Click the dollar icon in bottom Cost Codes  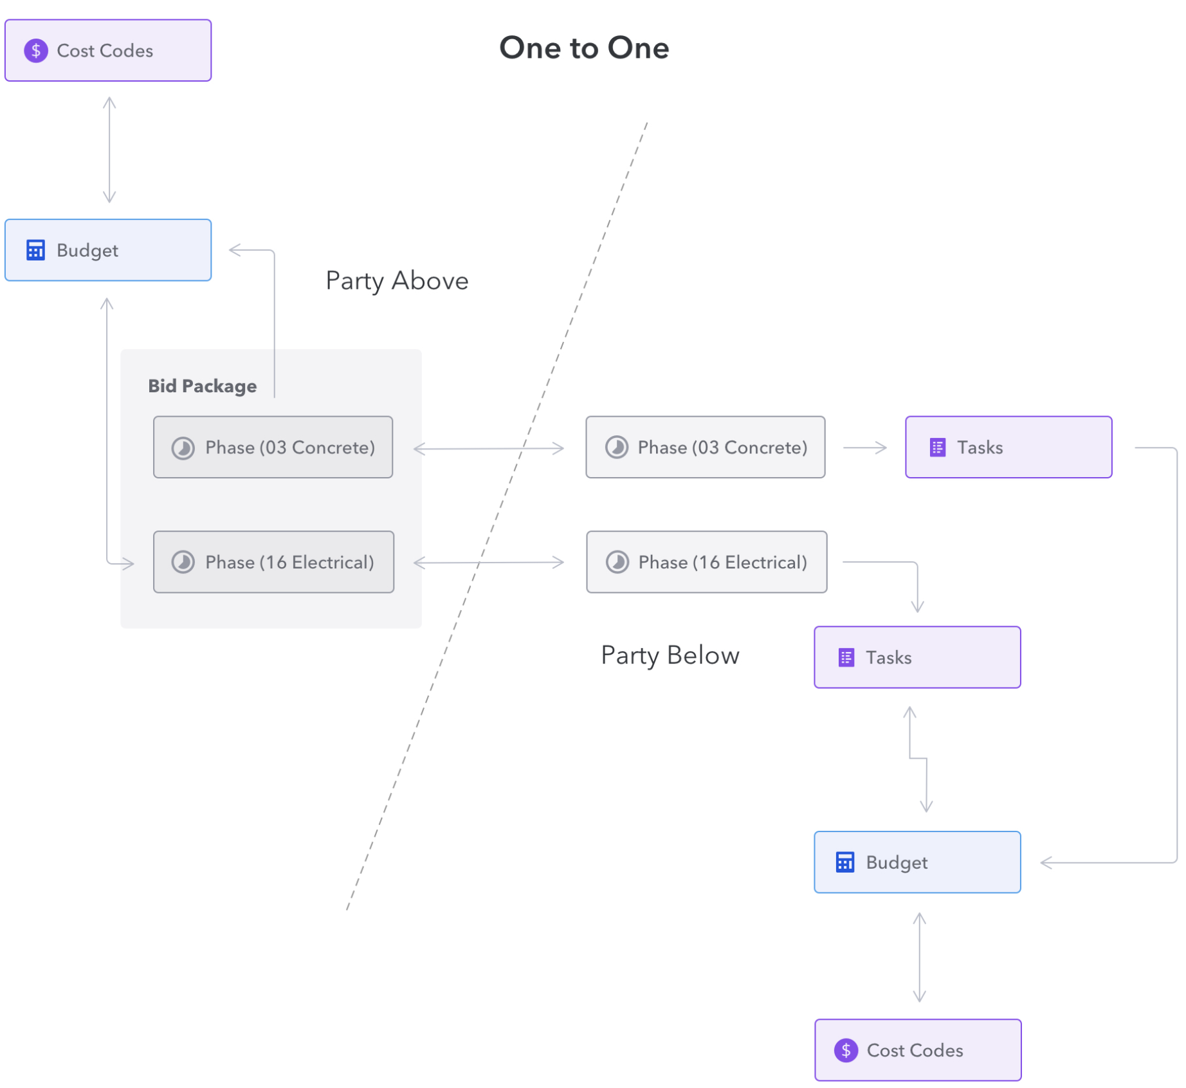pos(846,1051)
